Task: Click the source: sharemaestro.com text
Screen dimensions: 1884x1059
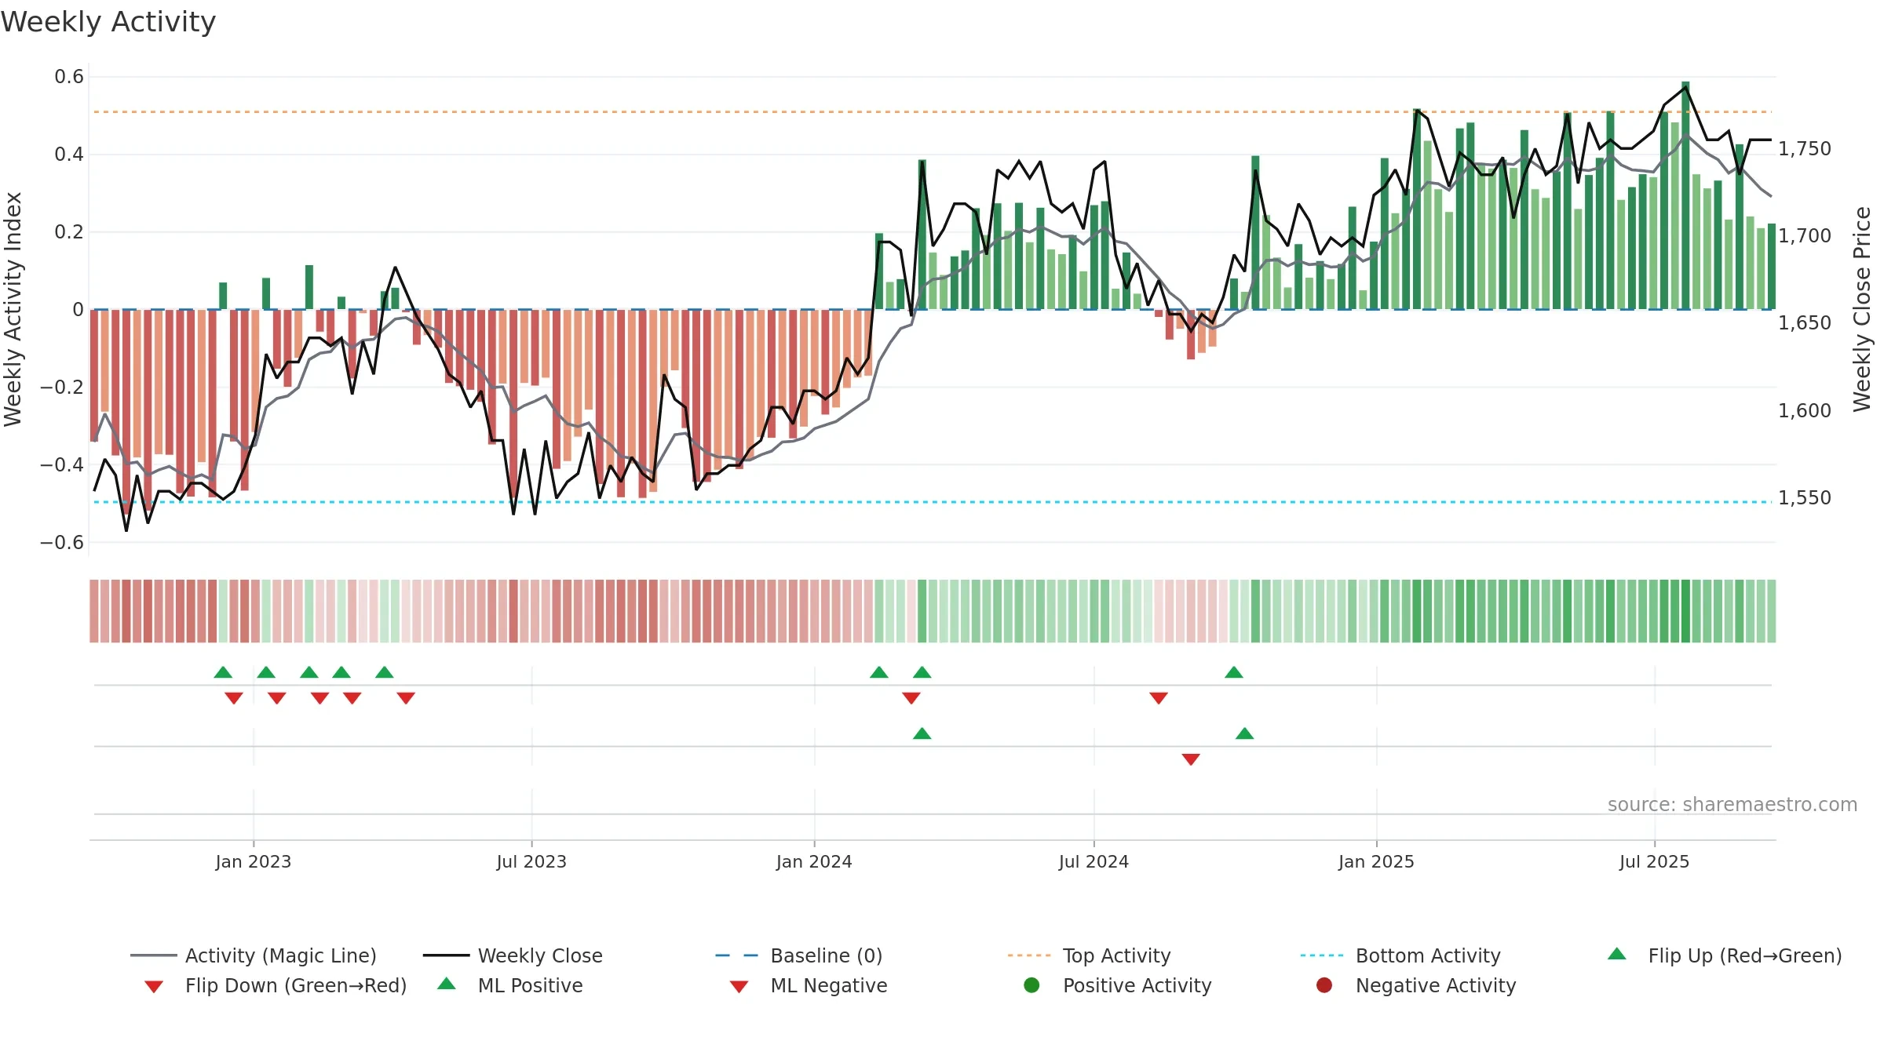Action: [x=1732, y=804]
